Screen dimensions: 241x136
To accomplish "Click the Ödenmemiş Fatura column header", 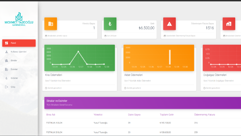I will (x=205, y=115).
